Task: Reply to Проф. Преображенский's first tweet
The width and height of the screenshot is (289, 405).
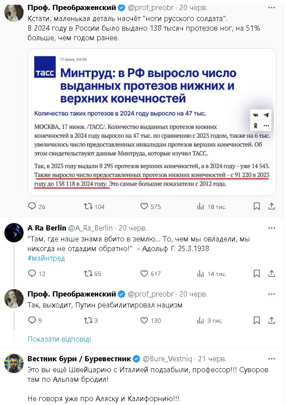Action: point(32,206)
